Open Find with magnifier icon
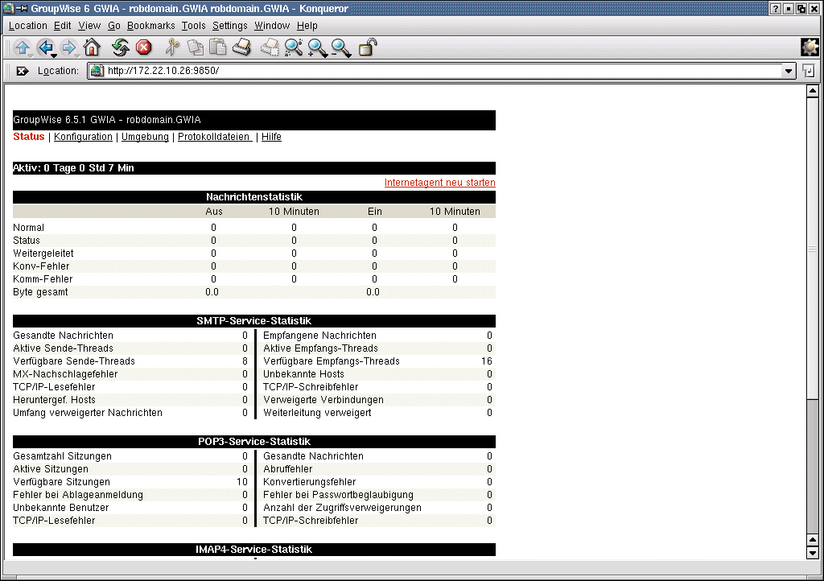 (293, 47)
